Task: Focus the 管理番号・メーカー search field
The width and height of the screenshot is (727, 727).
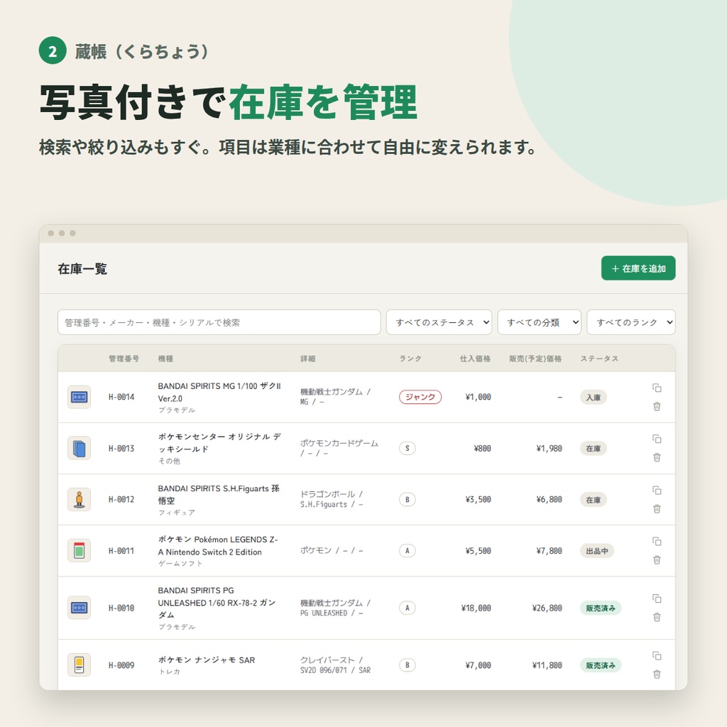Action: [219, 322]
